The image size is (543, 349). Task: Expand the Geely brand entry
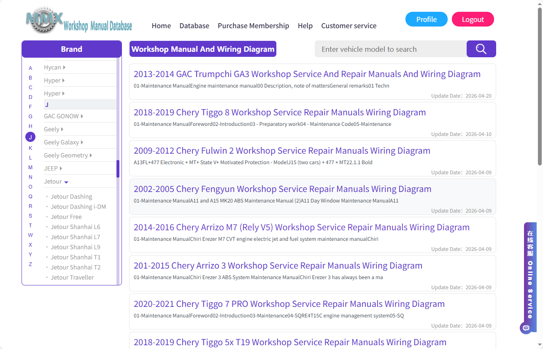coord(54,129)
